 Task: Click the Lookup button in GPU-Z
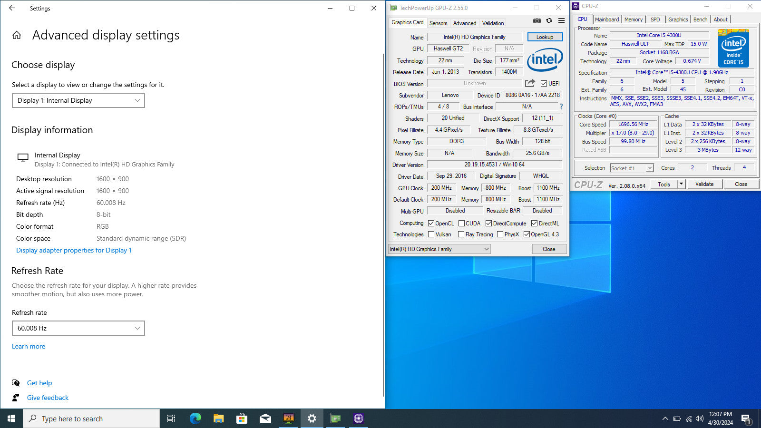tap(545, 37)
